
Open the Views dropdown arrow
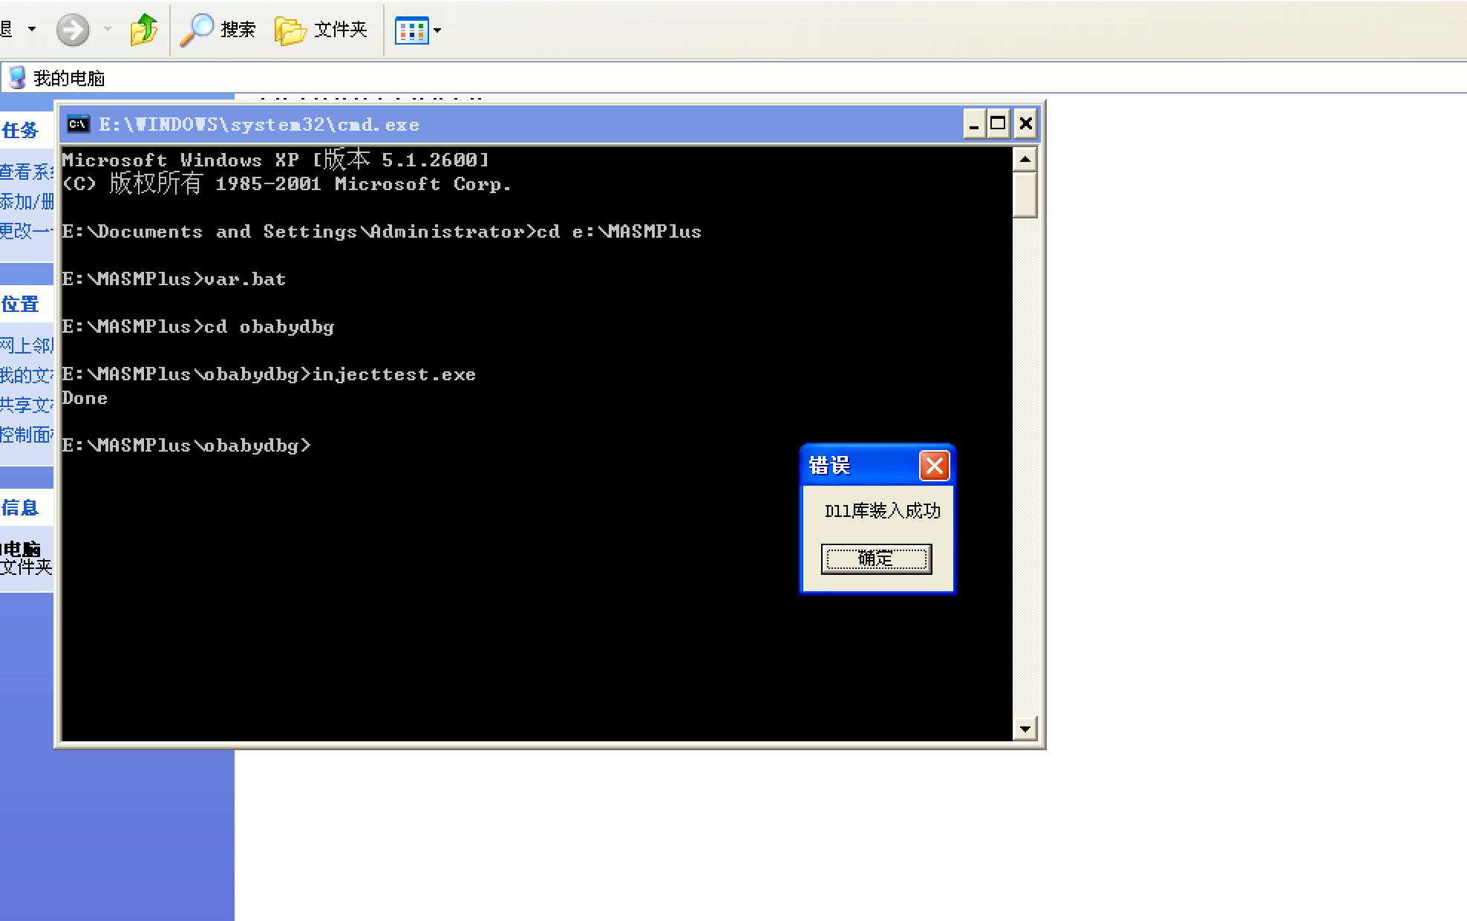[x=437, y=30]
